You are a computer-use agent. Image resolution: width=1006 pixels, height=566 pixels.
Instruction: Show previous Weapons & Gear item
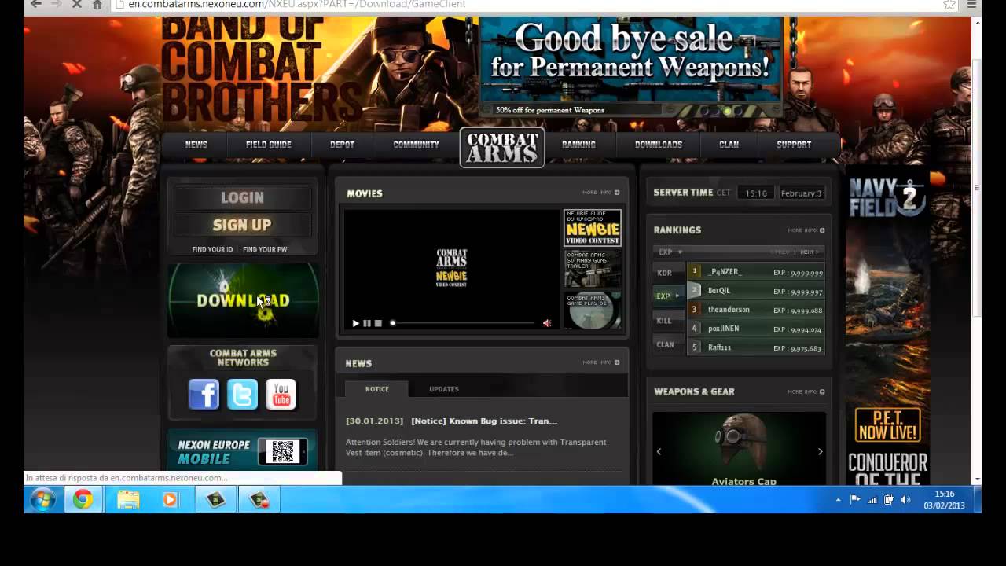click(x=659, y=451)
